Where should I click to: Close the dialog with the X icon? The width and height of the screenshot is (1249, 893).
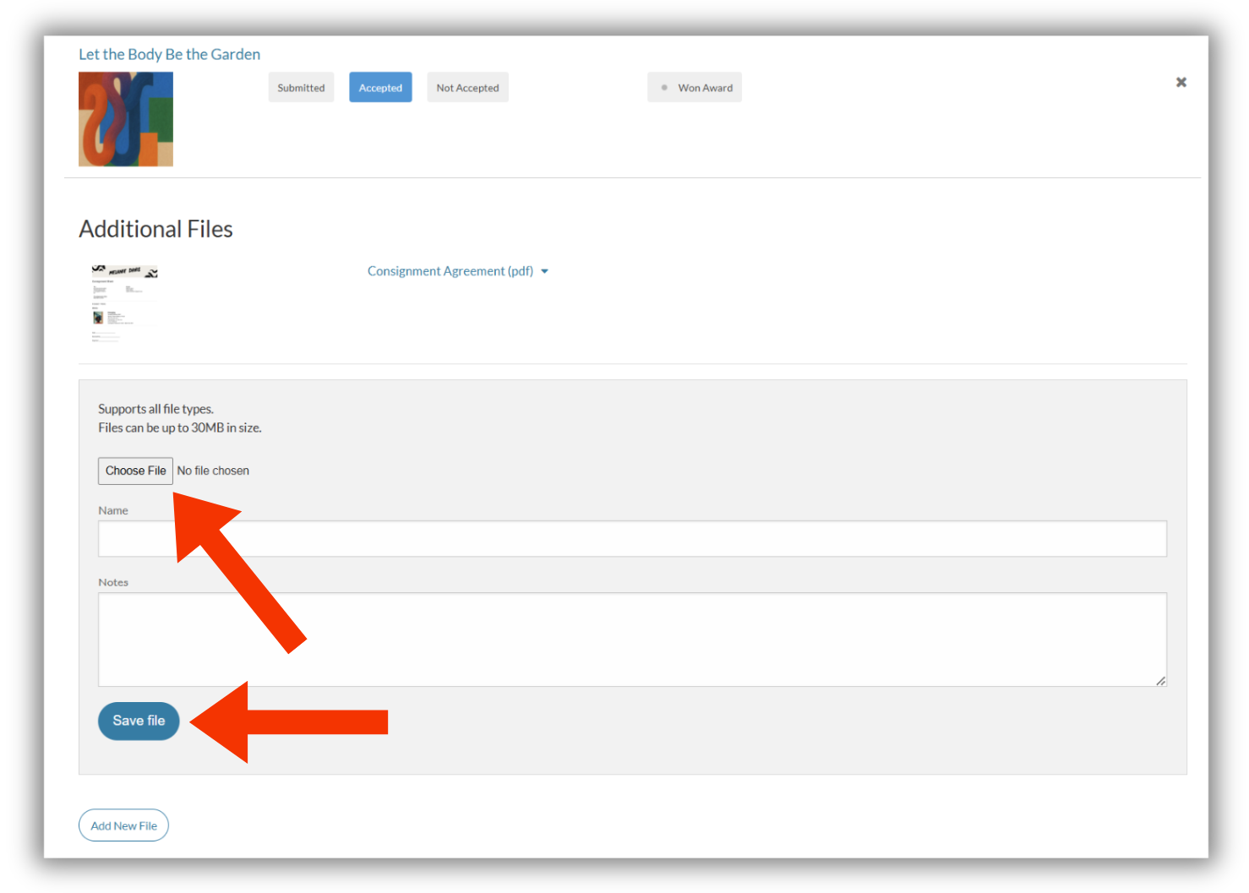[1181, 82]
